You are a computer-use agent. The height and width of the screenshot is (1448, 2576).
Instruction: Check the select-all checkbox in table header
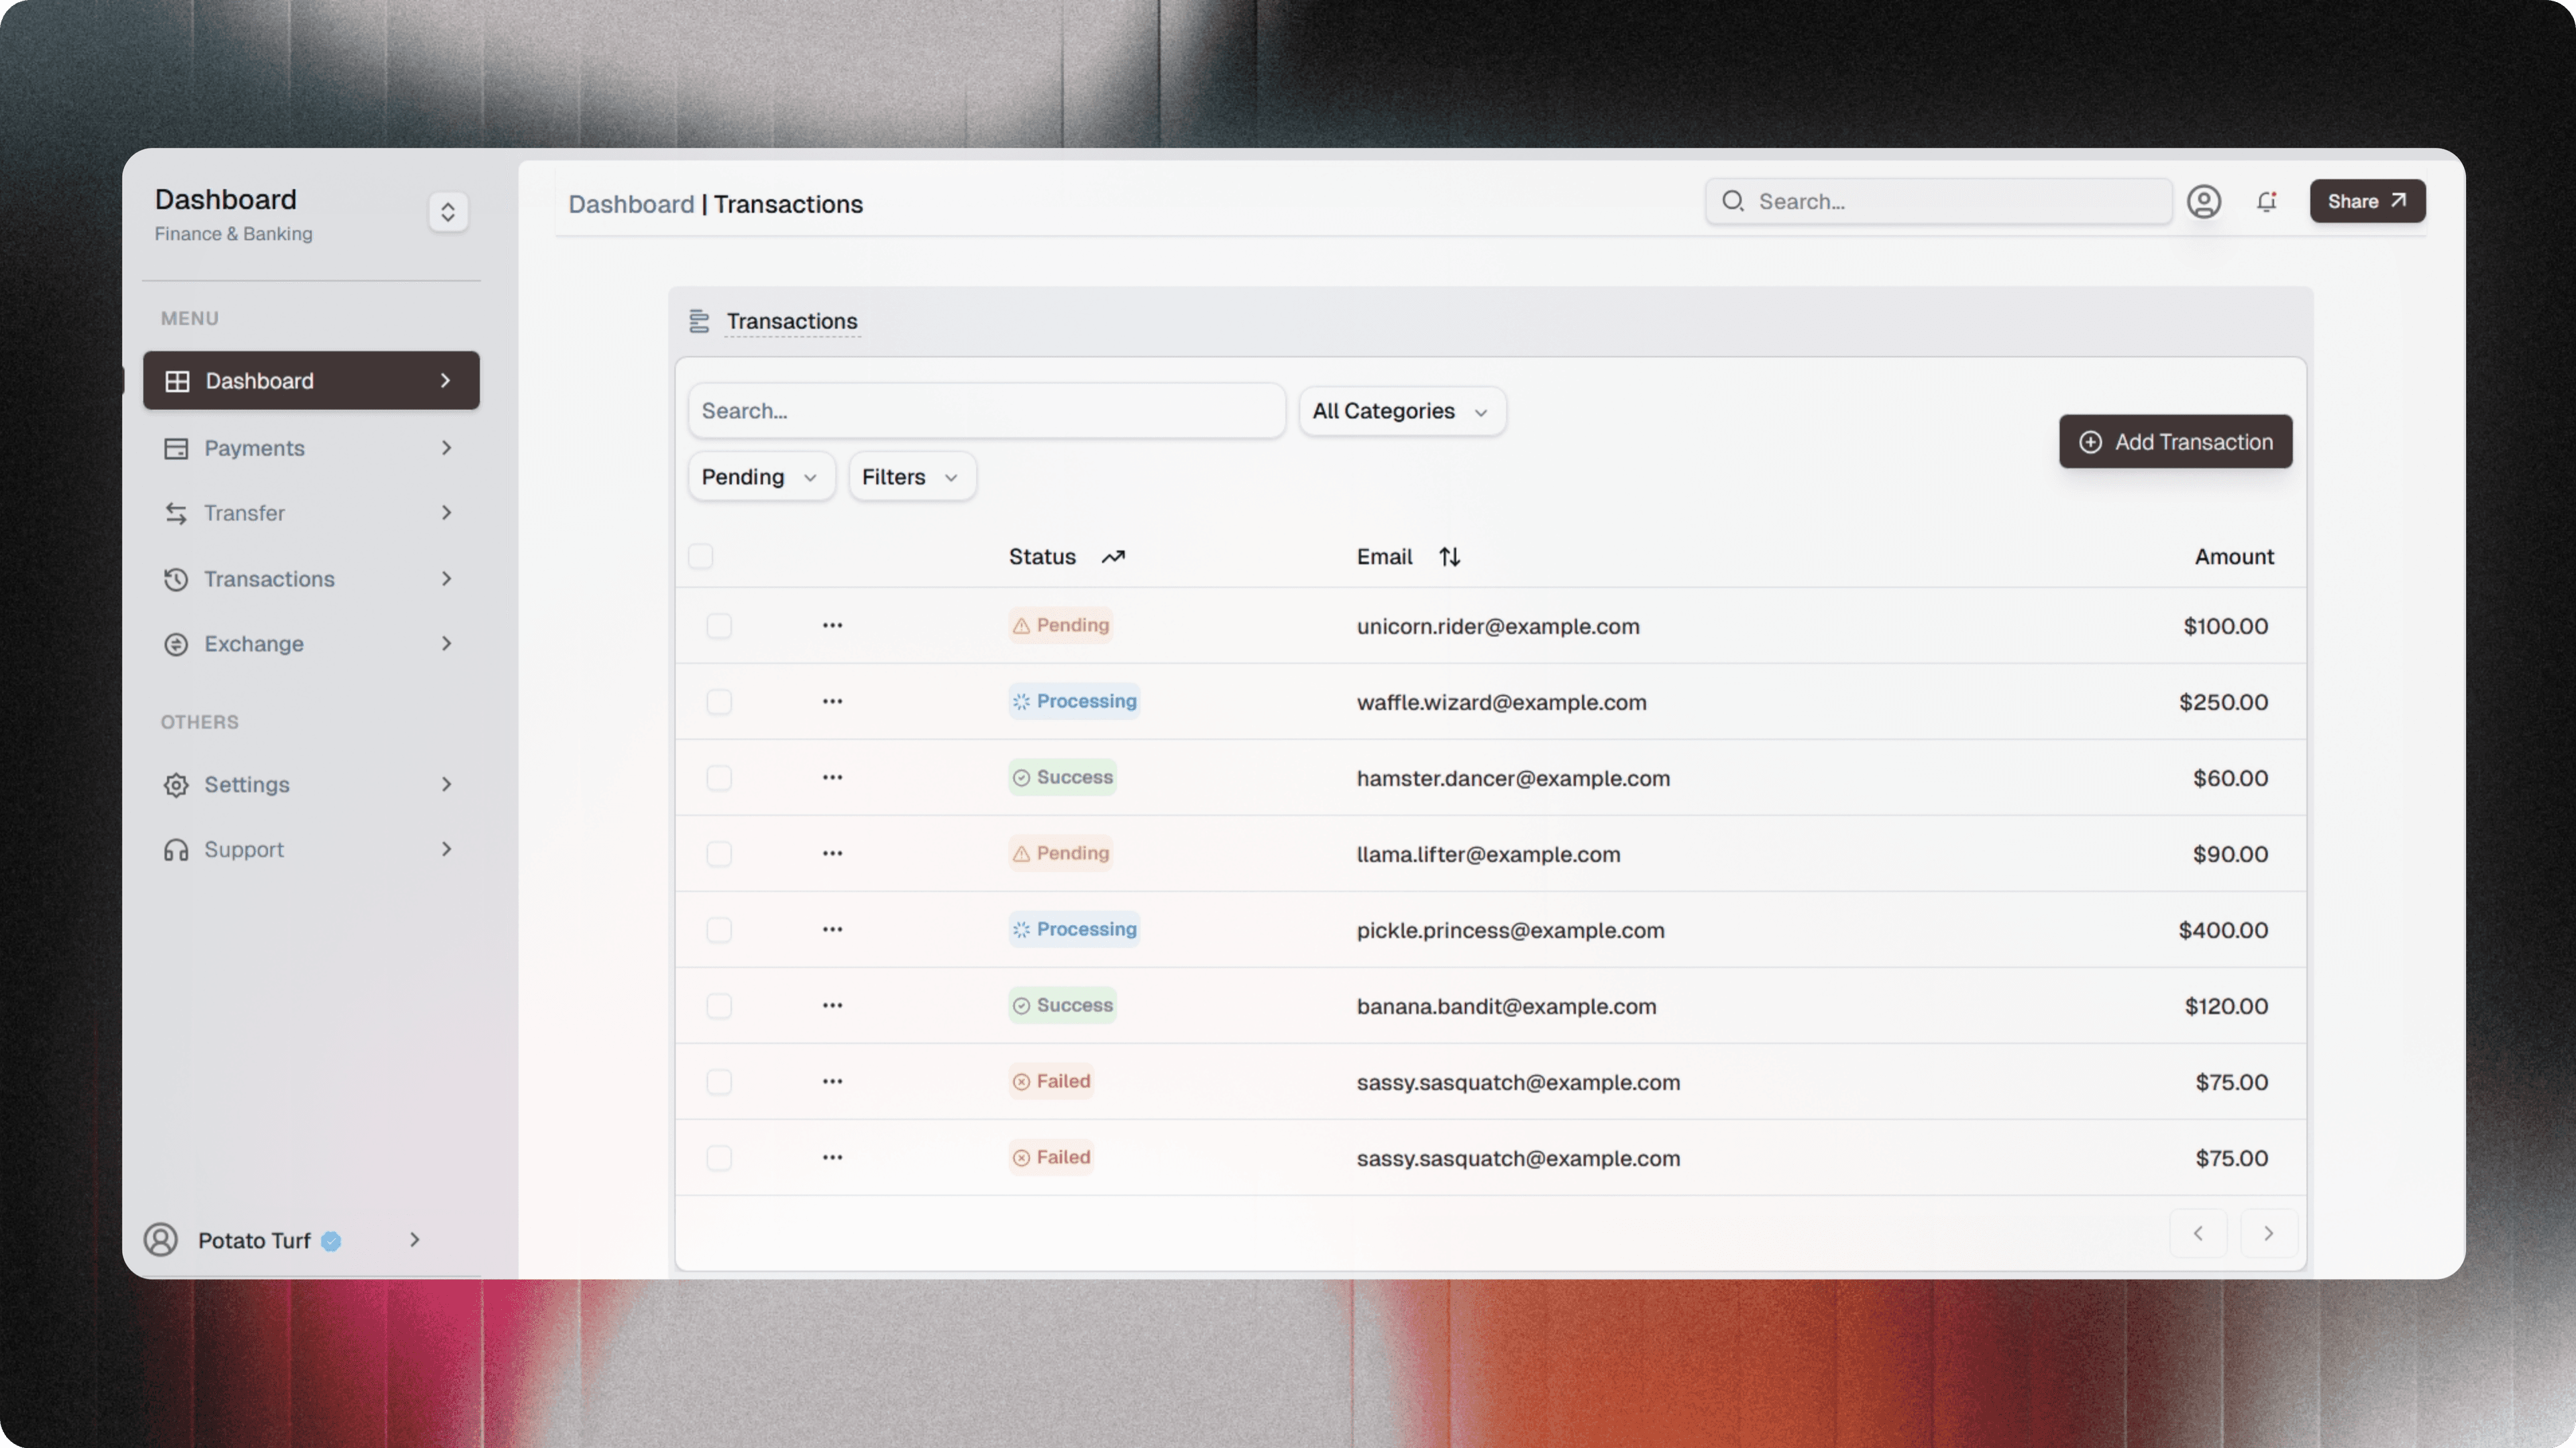coord(700,556)
